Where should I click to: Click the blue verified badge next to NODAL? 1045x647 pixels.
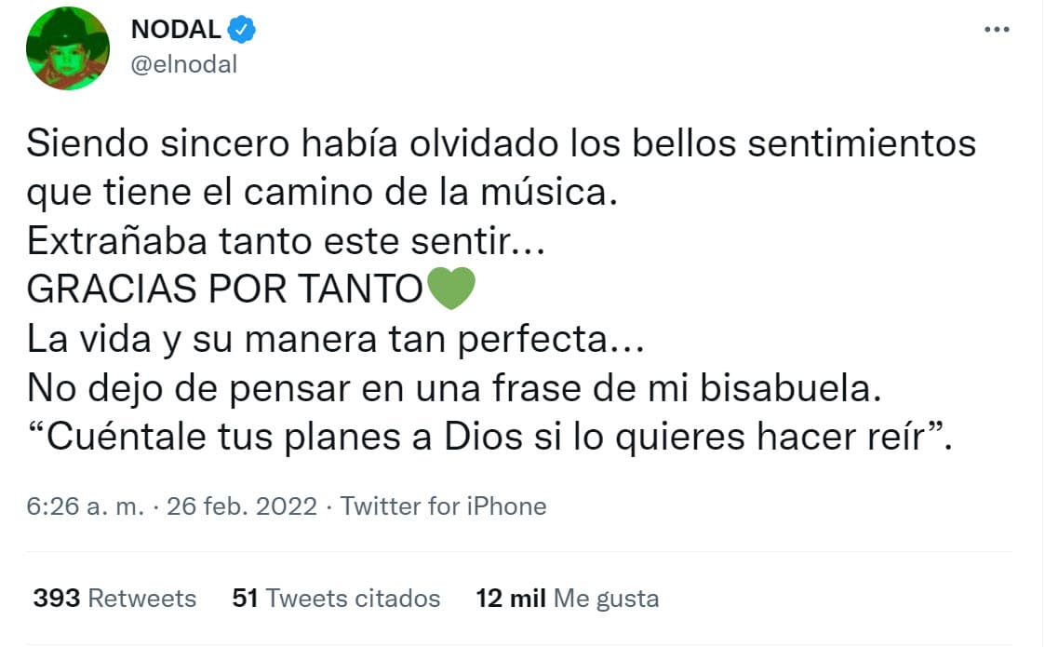(x=240, y=28)
